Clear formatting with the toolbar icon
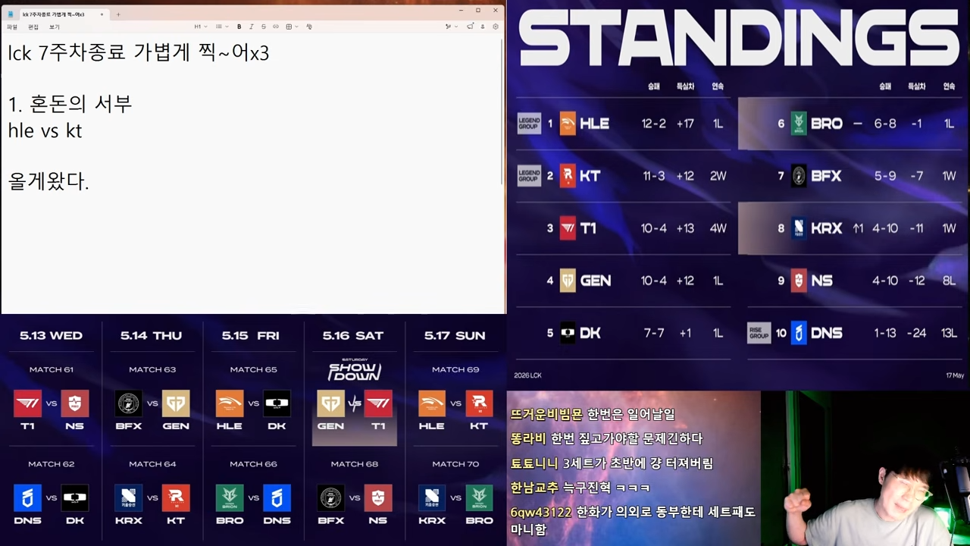 [309, 27]
